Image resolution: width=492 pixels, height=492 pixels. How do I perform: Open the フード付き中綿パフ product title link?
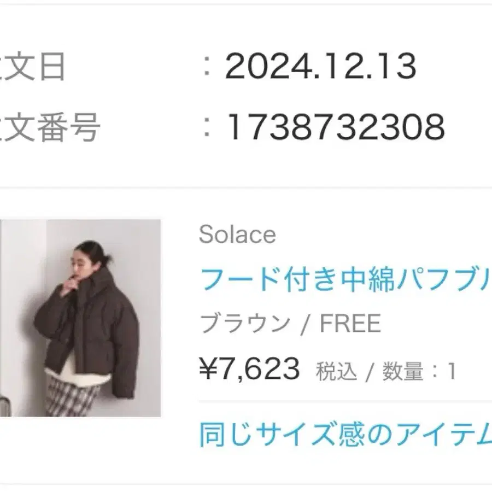[344, 279]
